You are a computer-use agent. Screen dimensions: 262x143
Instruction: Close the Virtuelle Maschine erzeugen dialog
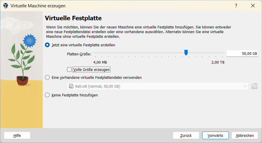[x=253, y=6]
